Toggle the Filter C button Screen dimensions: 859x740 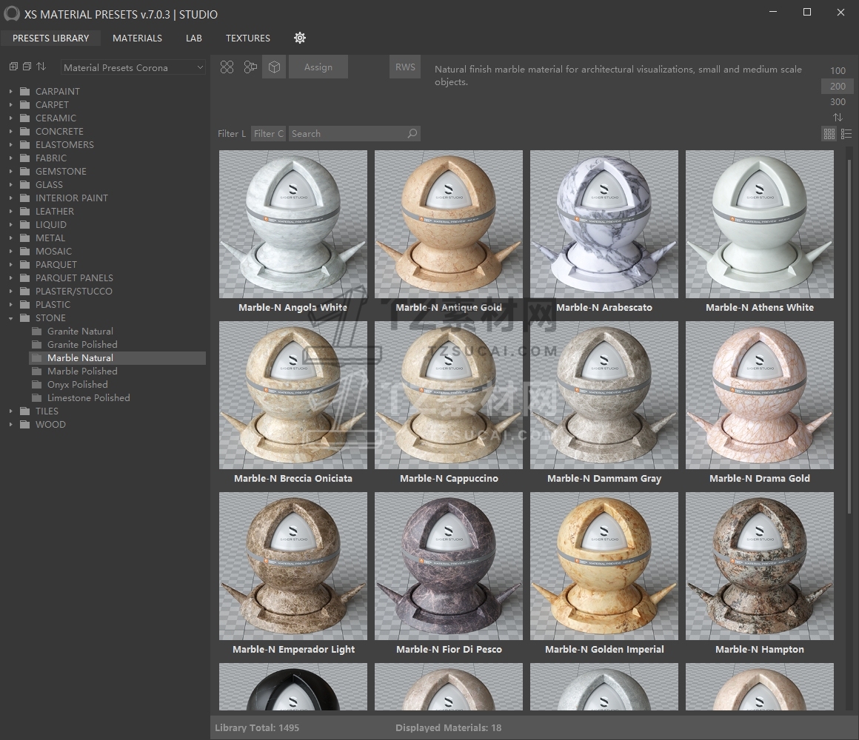(268, 134)
